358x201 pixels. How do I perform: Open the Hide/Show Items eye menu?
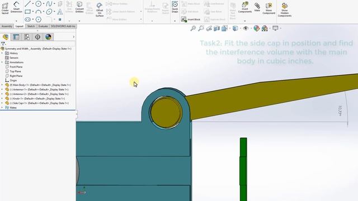click(246, 28)
